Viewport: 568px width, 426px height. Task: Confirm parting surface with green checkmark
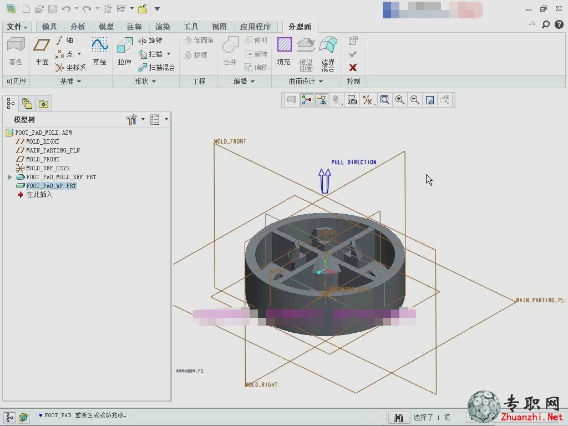[x=352, y=54]
